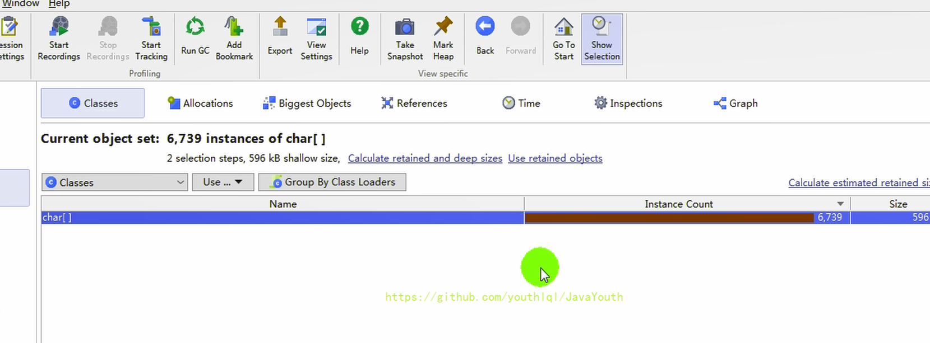Open the Help menu in the menu bar
This screenshot has width=930, height=343.
(59, 4)
